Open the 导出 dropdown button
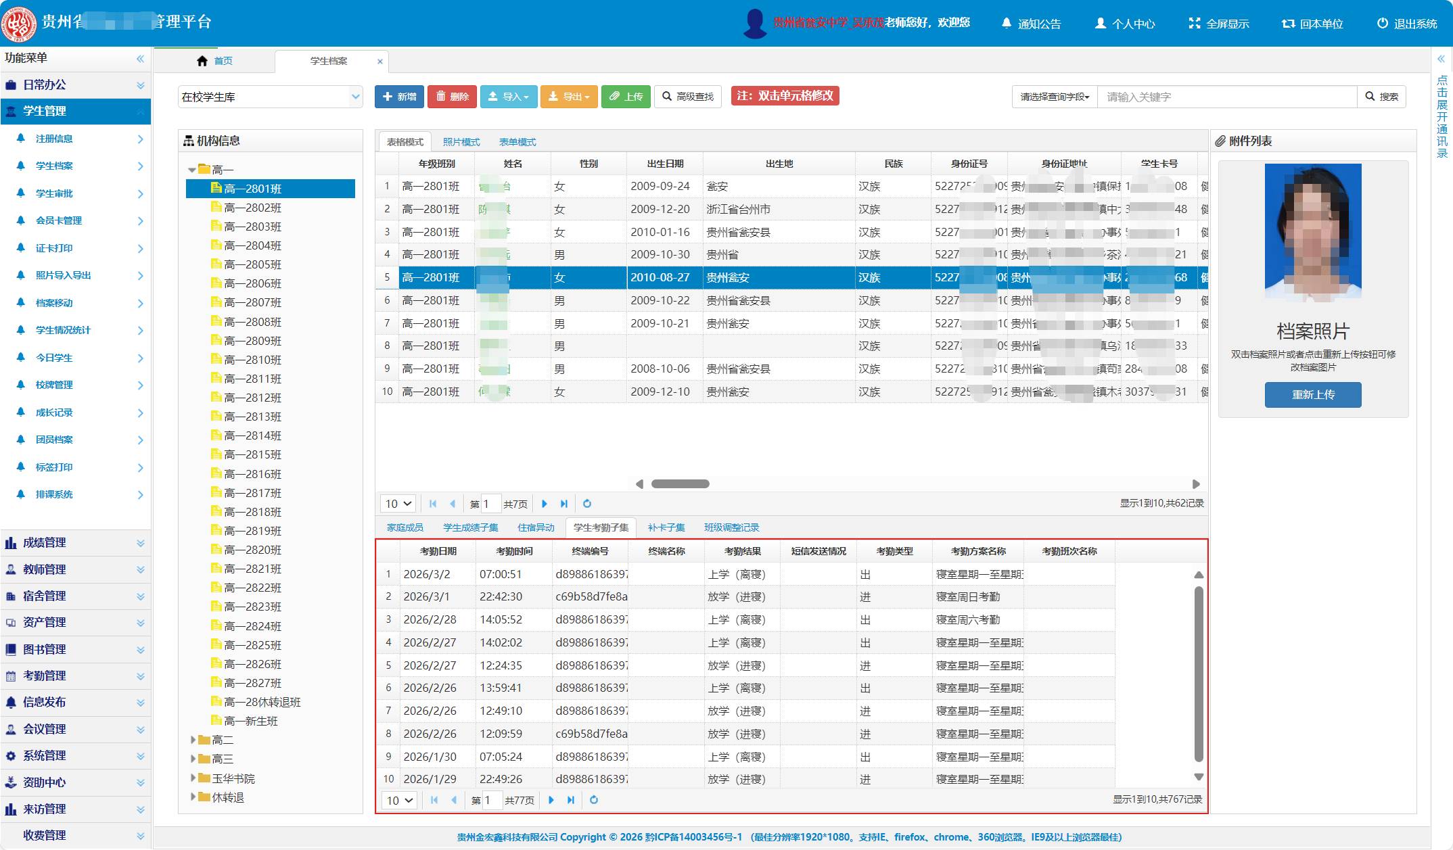The height and width of the screenshot is (850, 1453). click(569, 97)
